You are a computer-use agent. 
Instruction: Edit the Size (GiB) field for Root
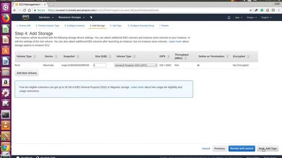(x=100, y=65)
